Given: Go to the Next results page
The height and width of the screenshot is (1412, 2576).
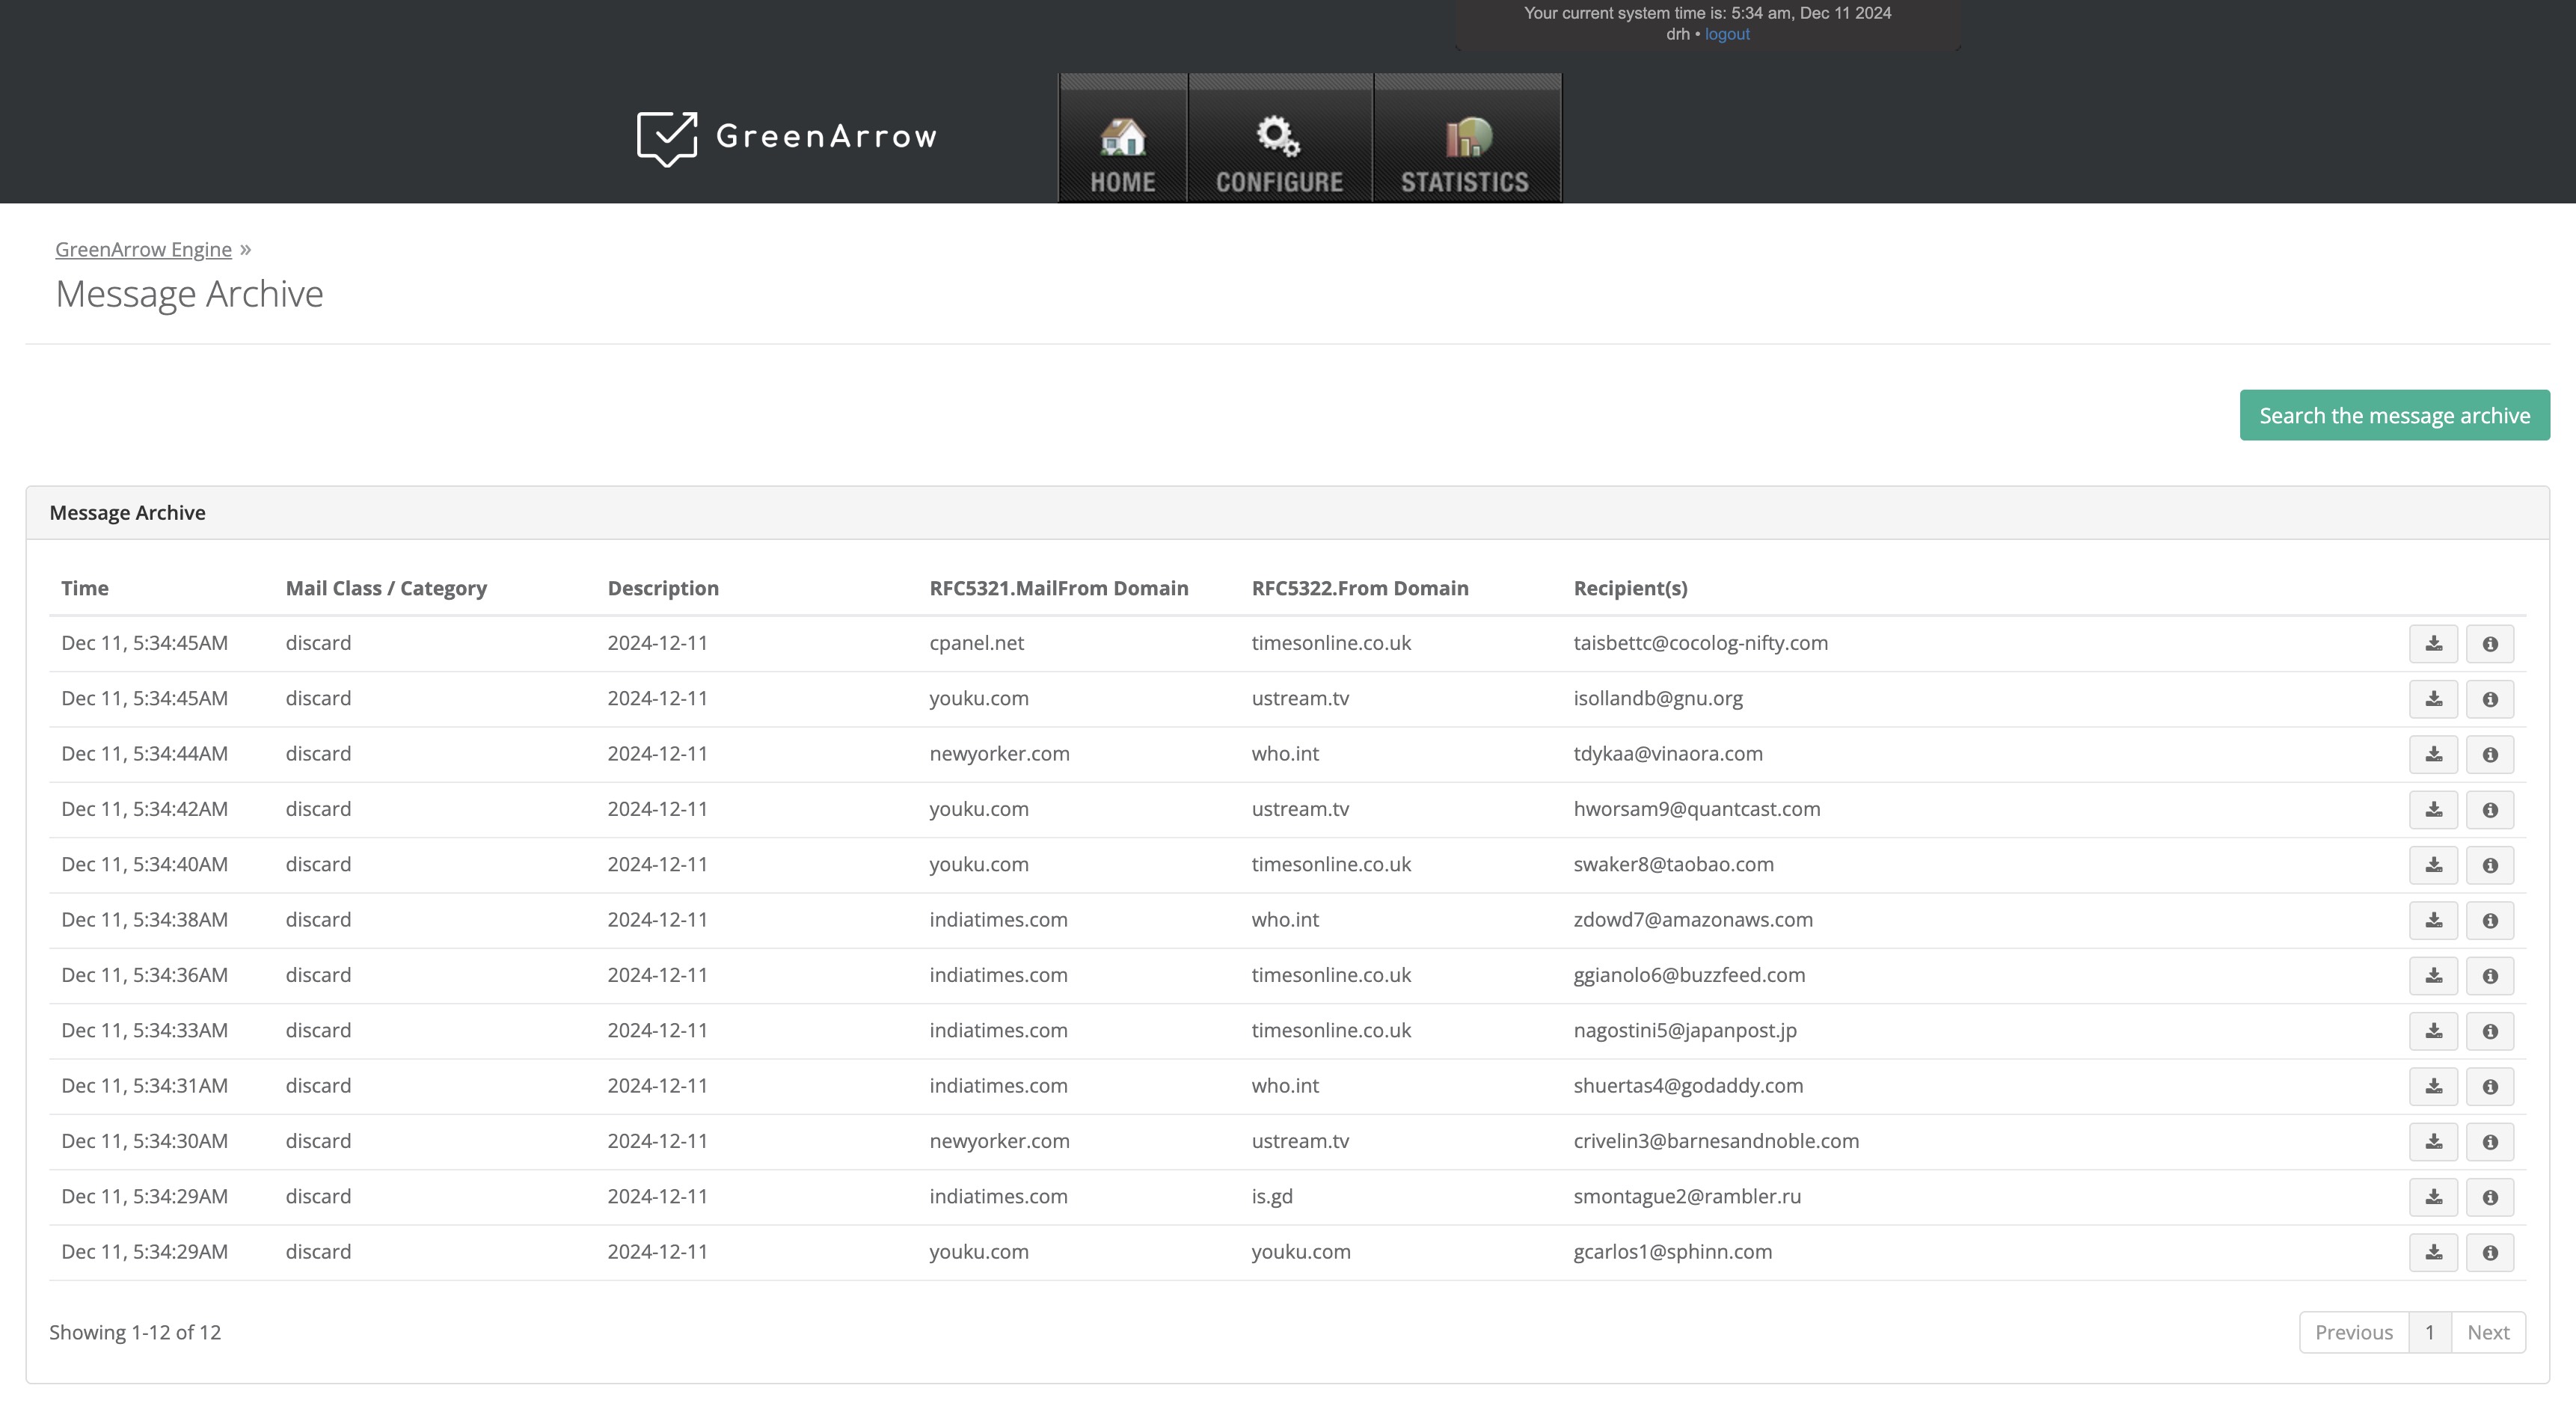Looking at the screenshot, I should point(2487,1333).
